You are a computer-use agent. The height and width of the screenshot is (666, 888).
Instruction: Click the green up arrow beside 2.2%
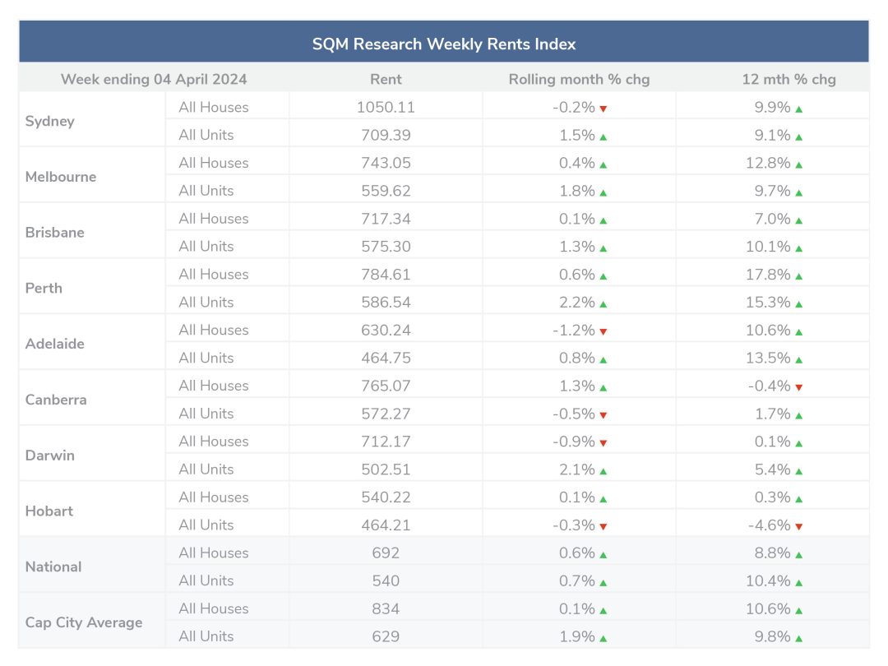[604, 304]
